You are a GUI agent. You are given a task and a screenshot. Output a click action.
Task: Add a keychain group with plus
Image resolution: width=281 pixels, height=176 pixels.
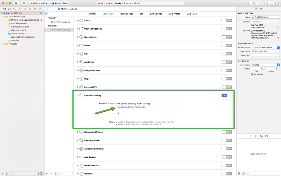click(x=118, y=113)
